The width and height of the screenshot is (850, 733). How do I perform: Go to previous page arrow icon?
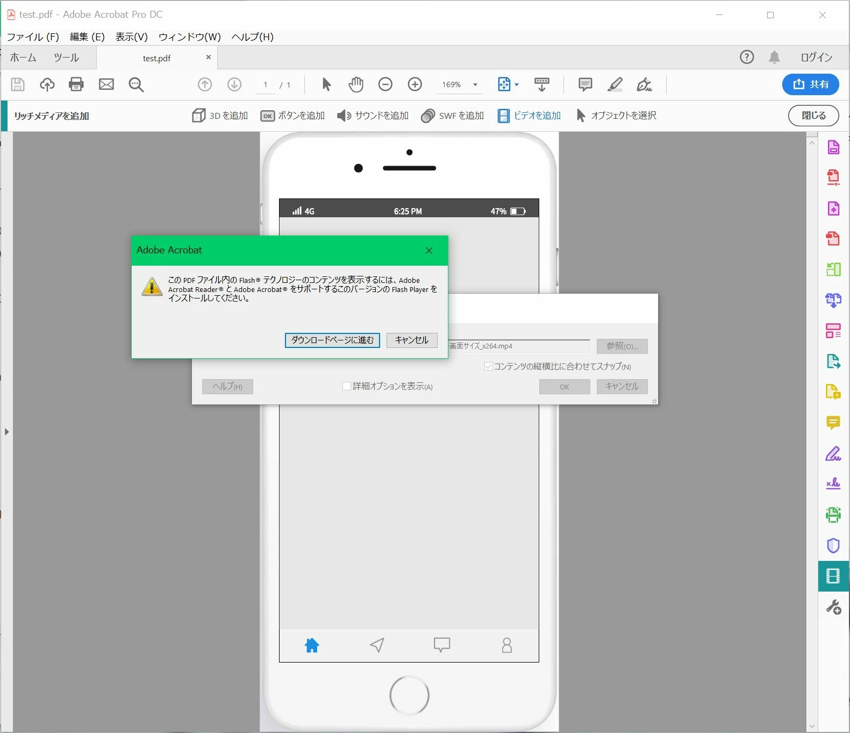[205, 84]
